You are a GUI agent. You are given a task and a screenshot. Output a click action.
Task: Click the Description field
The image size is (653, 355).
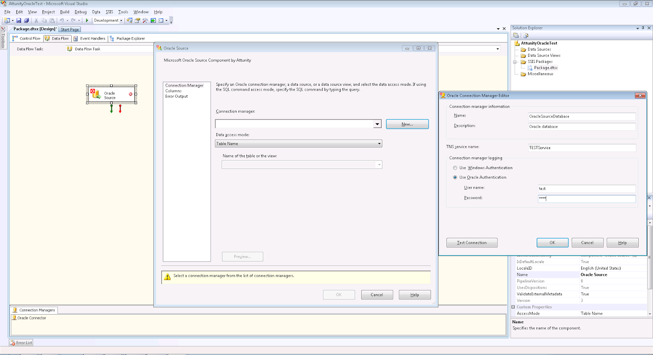click(x=582, y=127)
